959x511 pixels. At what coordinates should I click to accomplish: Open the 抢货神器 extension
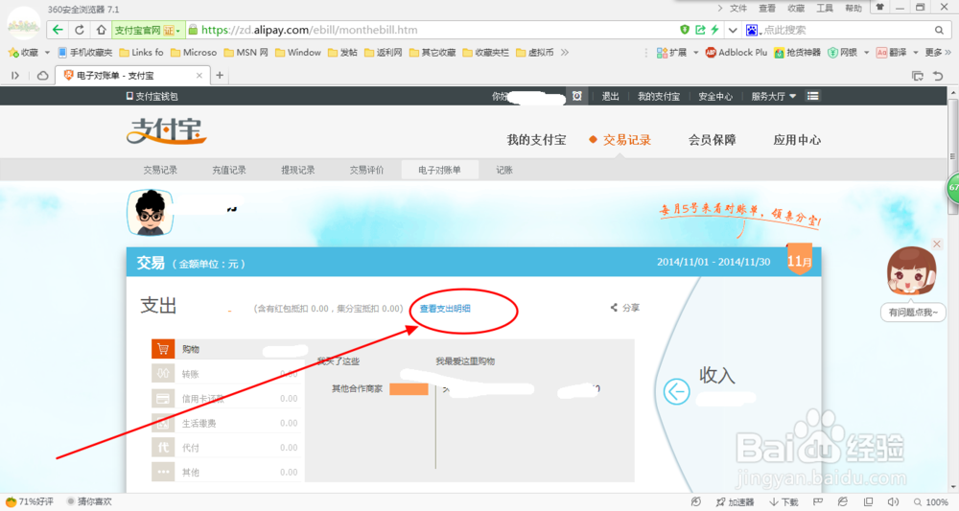(797, 53)
